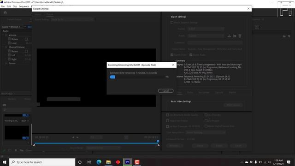Click the blue playhead on export timeline

158,142
